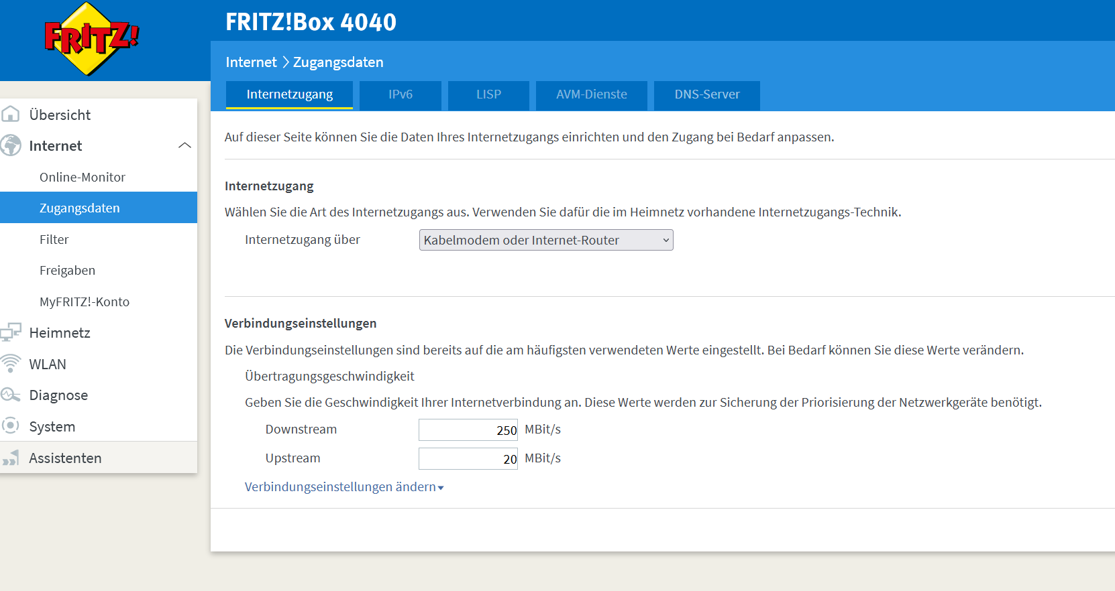Click the stethoscope icon beside Diagnose
The image size is (1115, 591).
[x=10, y=395]
